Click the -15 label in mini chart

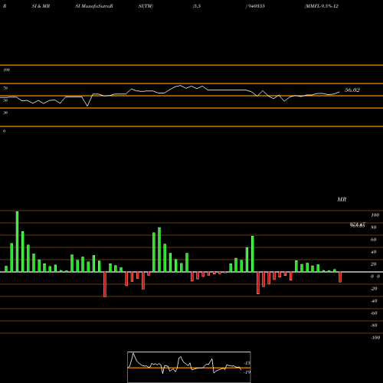coord(247,363)
